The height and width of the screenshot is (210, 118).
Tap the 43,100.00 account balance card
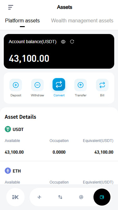[59, 51]
